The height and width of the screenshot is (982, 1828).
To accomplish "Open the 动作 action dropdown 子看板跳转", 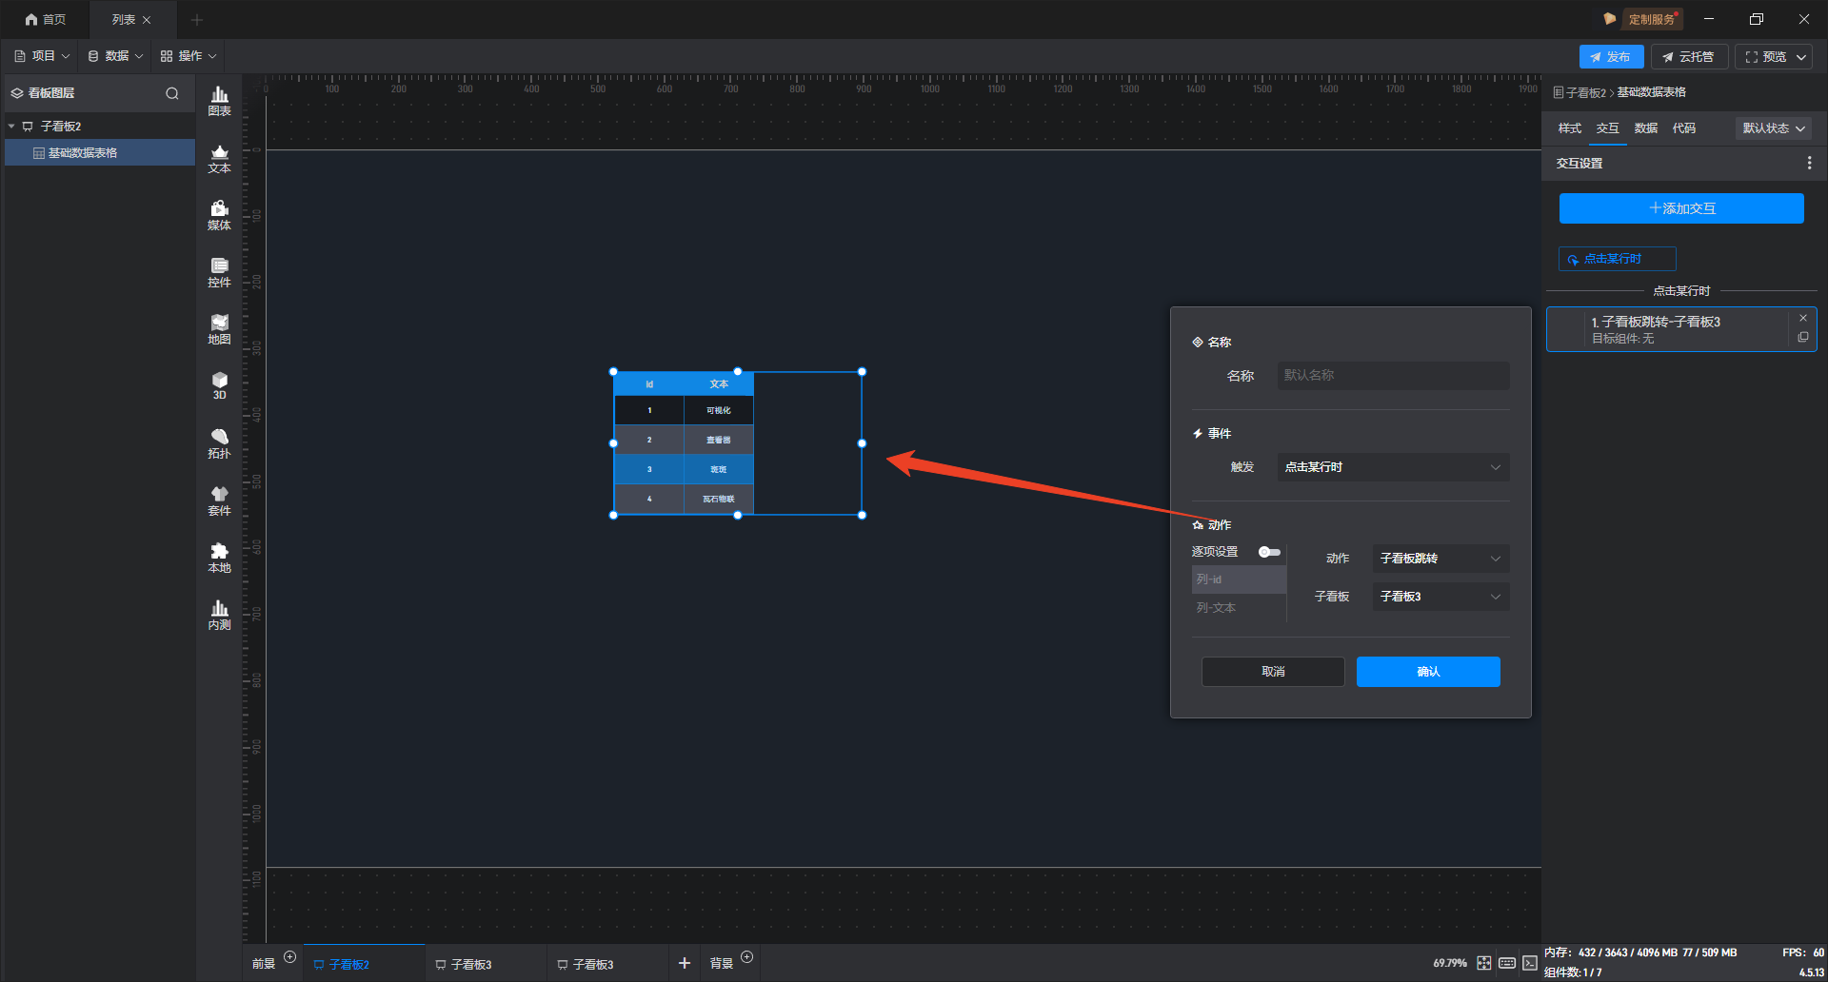I will click(1440, 559).
